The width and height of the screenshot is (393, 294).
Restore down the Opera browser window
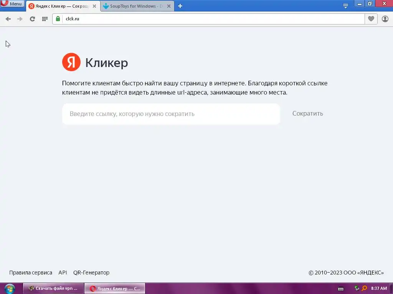[x=370, y=3]
